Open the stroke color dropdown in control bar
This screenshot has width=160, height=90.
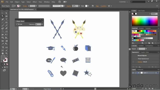[x=20, y=6]
